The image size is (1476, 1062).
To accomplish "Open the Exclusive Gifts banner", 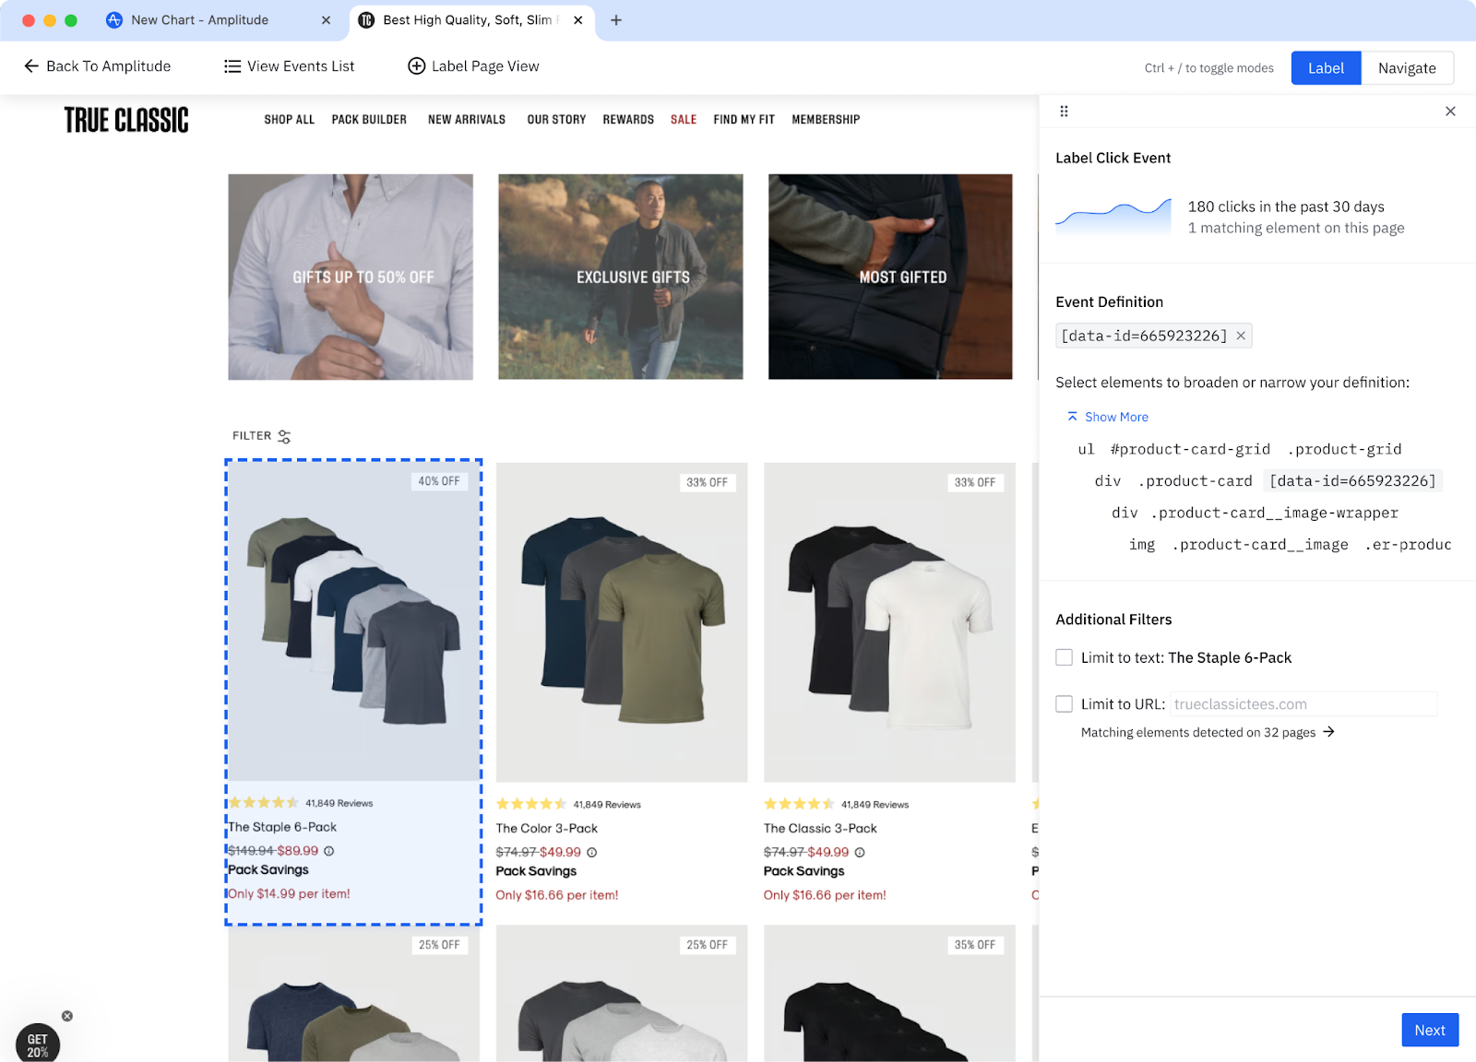I will 621,277.
